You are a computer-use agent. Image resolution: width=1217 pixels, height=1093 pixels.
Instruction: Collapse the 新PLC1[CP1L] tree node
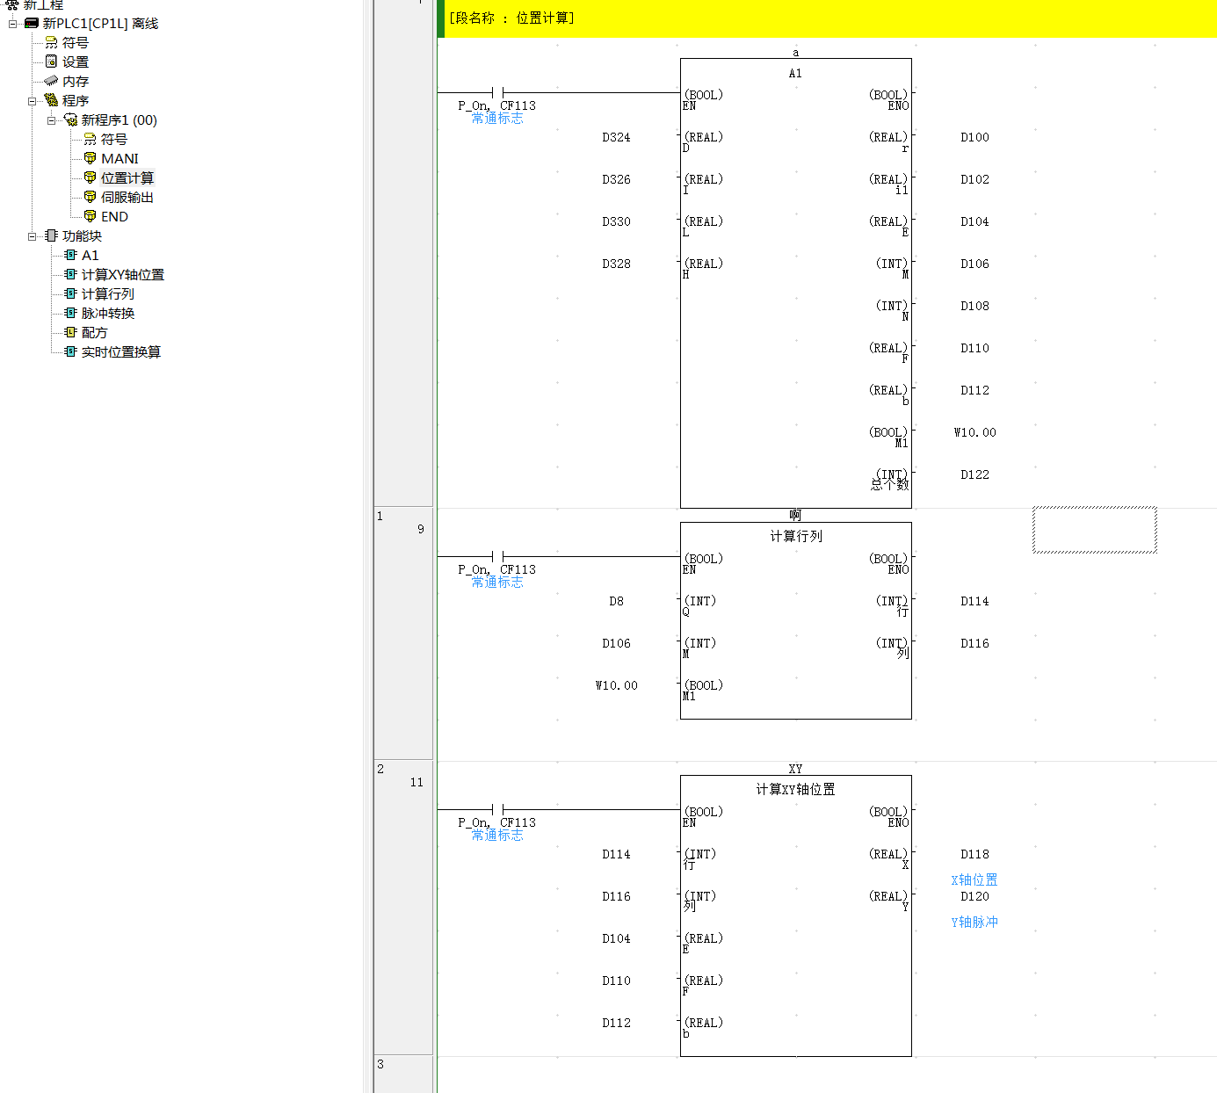[x=12, y=24]
